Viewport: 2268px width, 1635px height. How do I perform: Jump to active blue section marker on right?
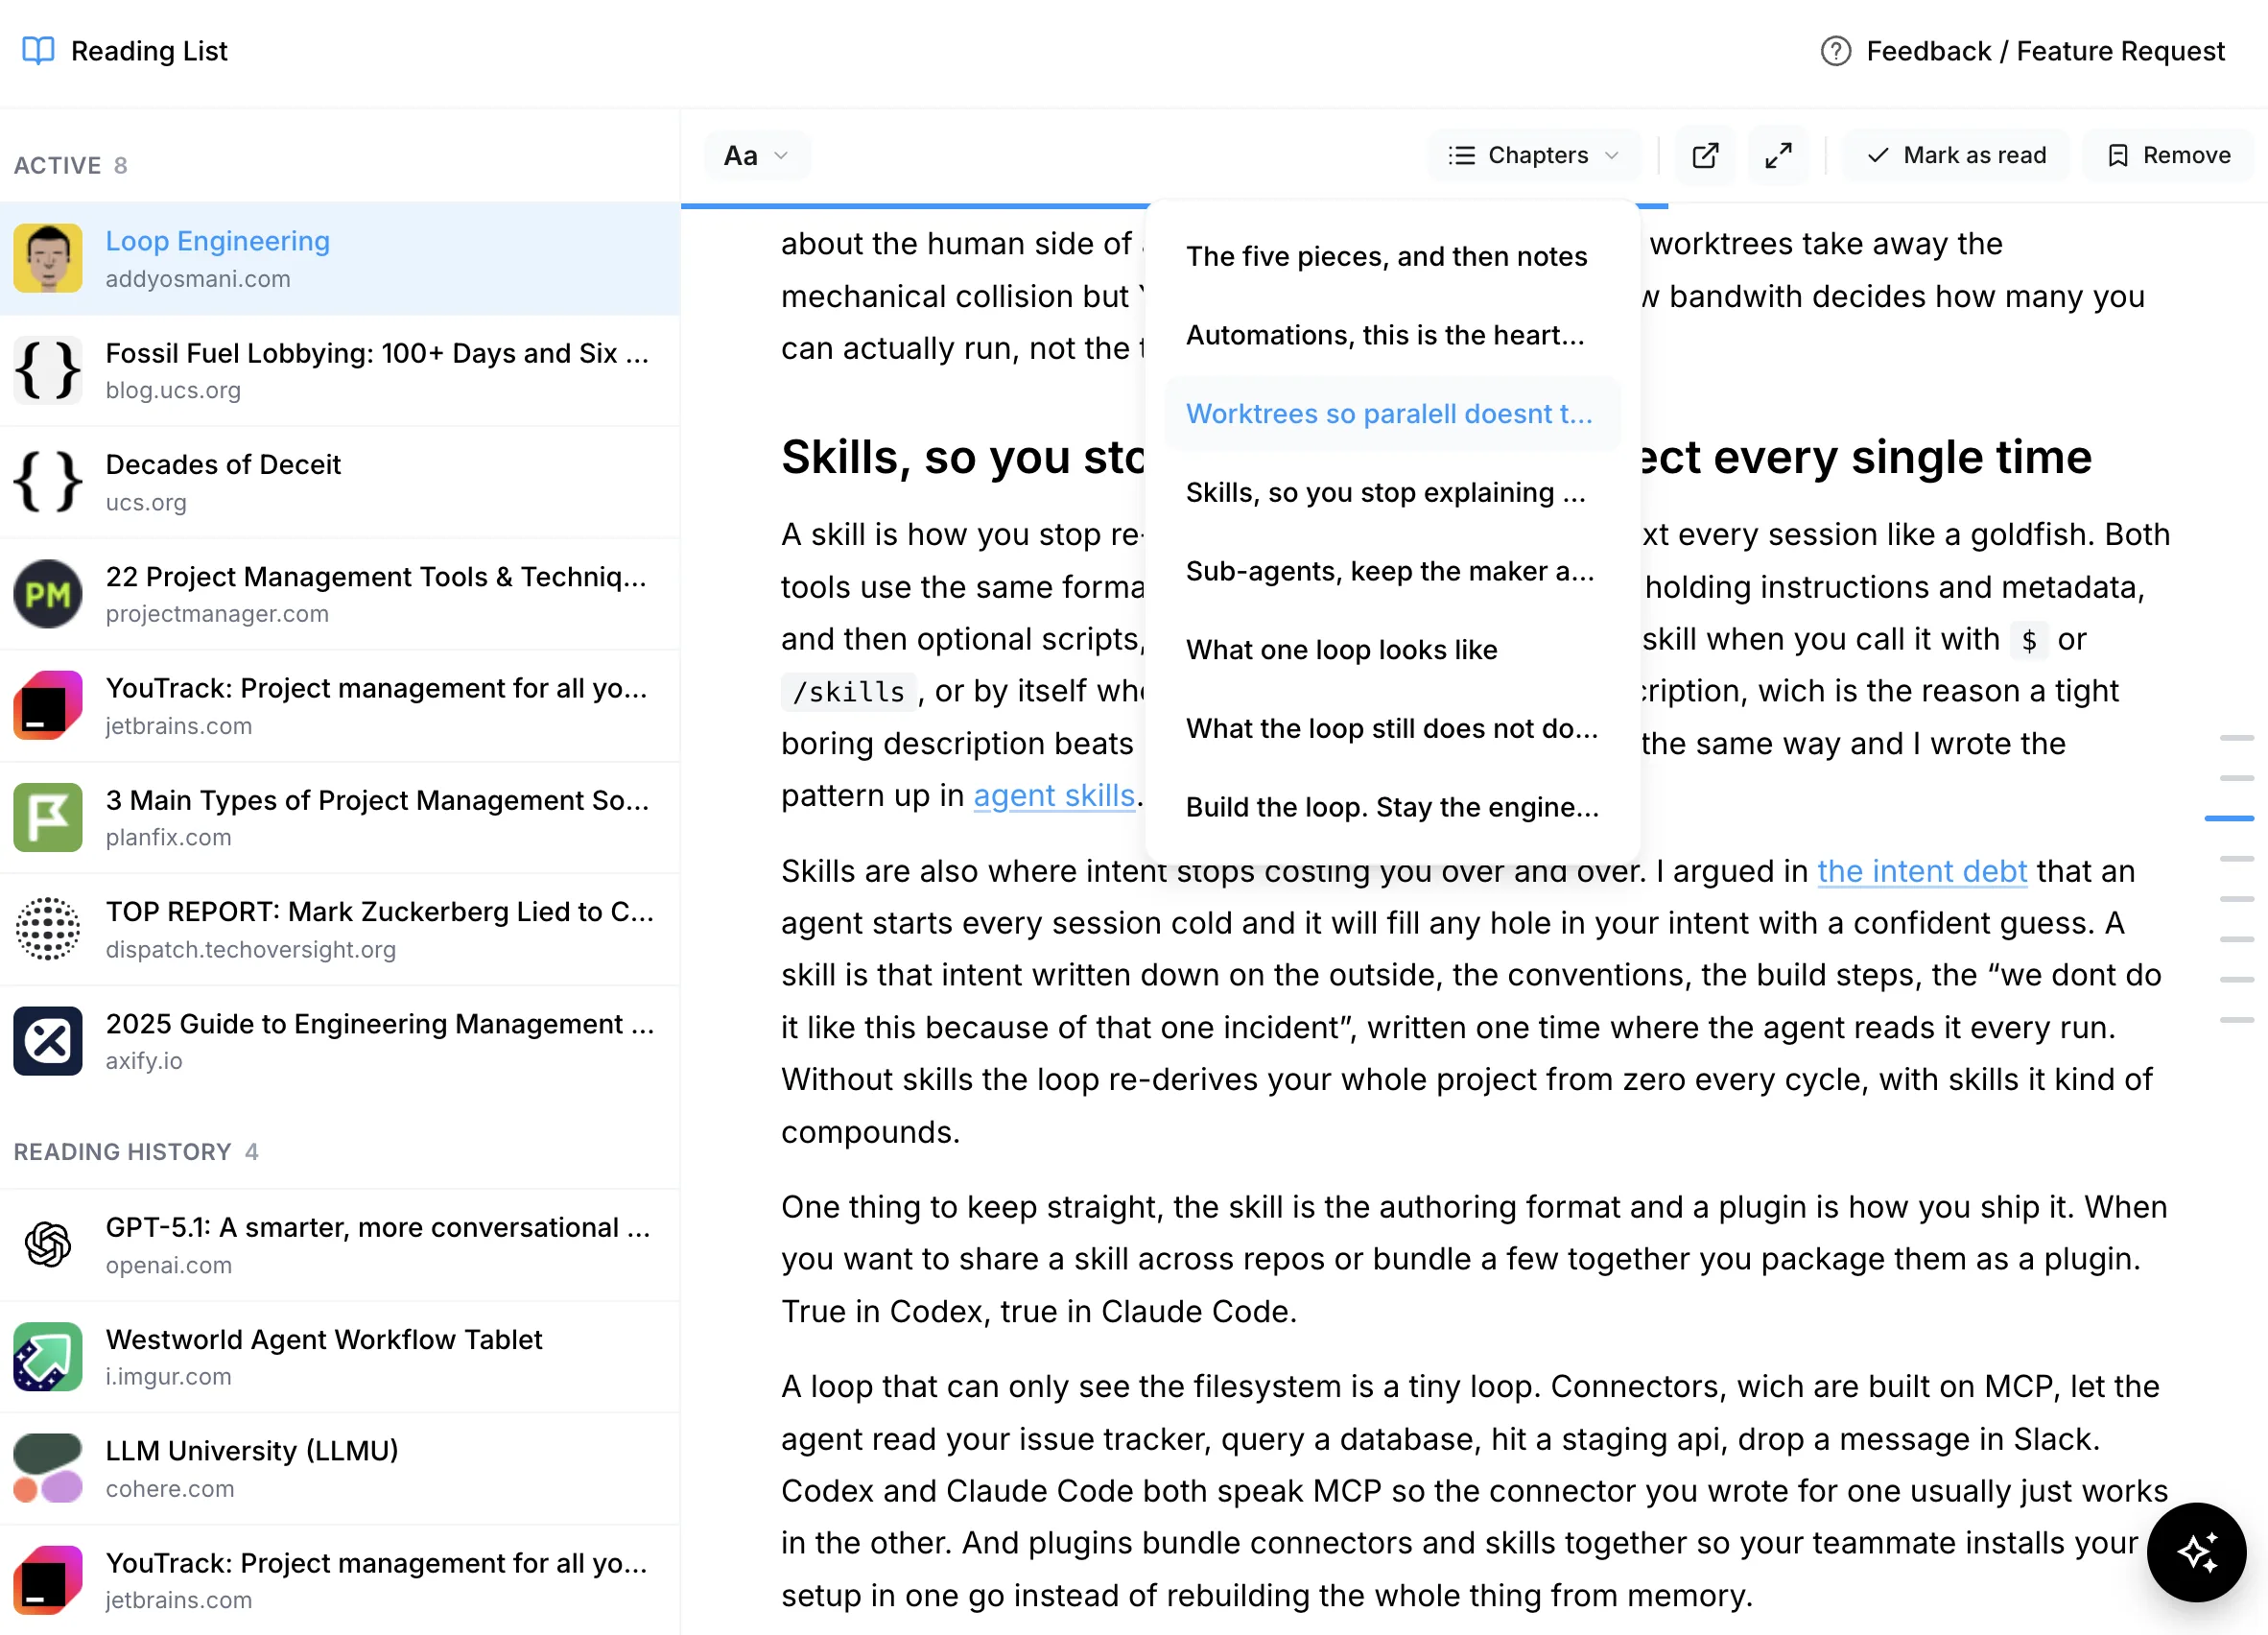(2228, 818)
